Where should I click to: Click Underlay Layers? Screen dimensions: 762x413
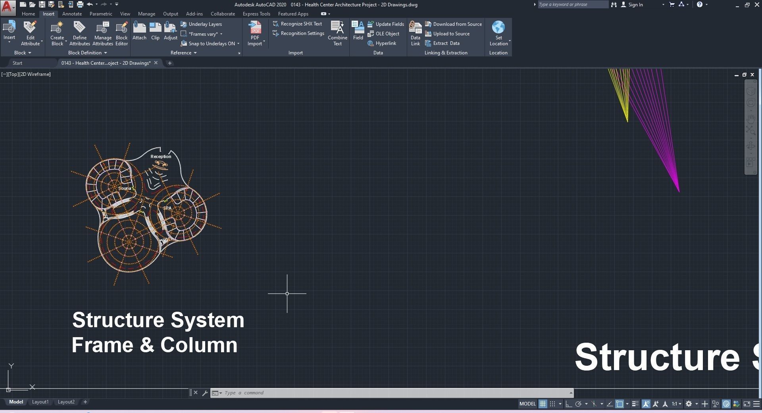click(201, 24)
